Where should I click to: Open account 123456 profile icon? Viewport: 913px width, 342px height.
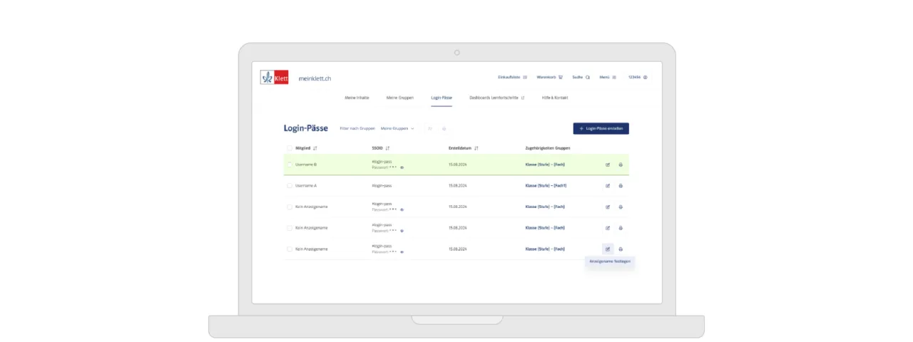645,77
